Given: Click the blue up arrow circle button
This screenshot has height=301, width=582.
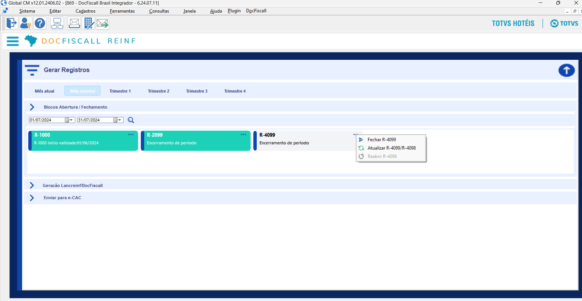Looking at the screenshot, I should (x=566, y=70).
